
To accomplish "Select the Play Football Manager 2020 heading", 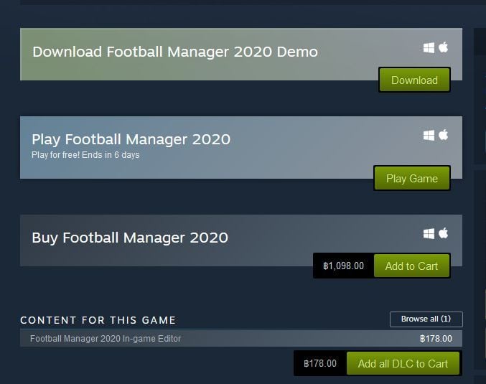I will pyautogui.click(x=131, y=139).
